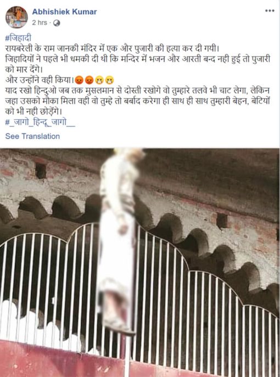Click the text line starting with 'जहा उसको'

(138, 101)
